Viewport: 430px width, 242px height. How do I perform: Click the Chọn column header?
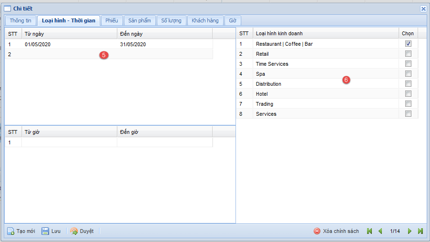point(408,33)
